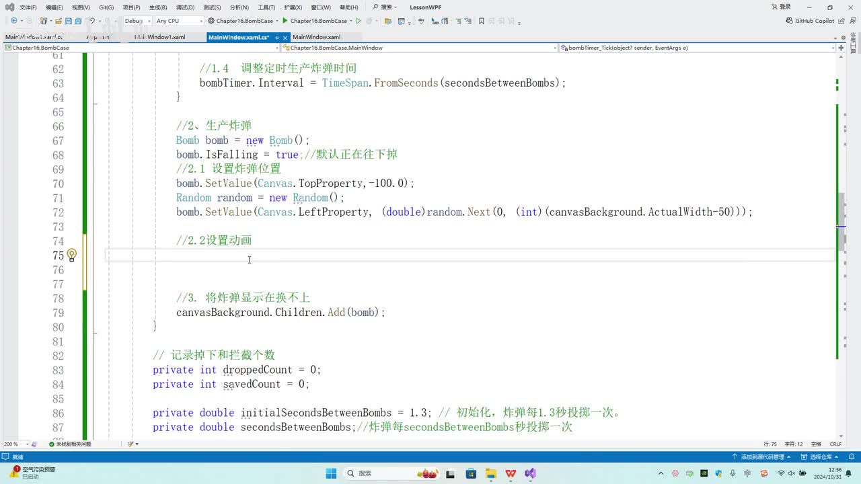The image size is (861, 484).
Task: Click the split editor plus icon
Action: (x=841, y=48)
